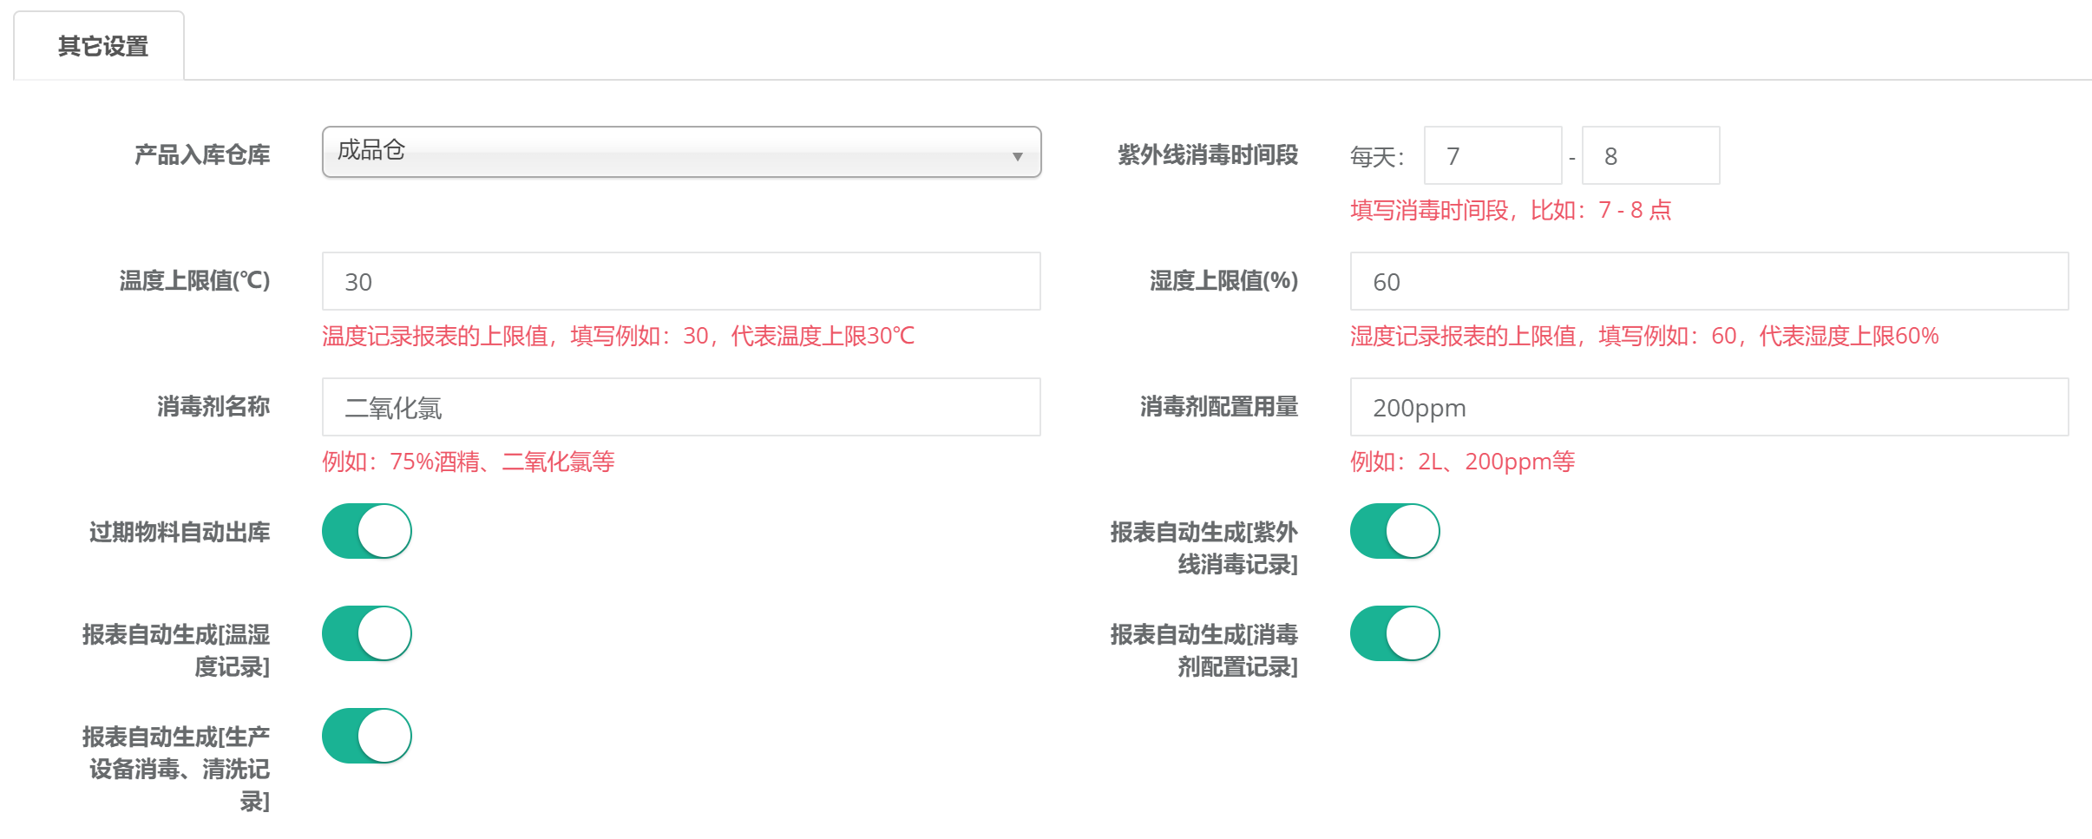
Task: Click the 产品入库仓库 field label
Action: click(201, 155)
